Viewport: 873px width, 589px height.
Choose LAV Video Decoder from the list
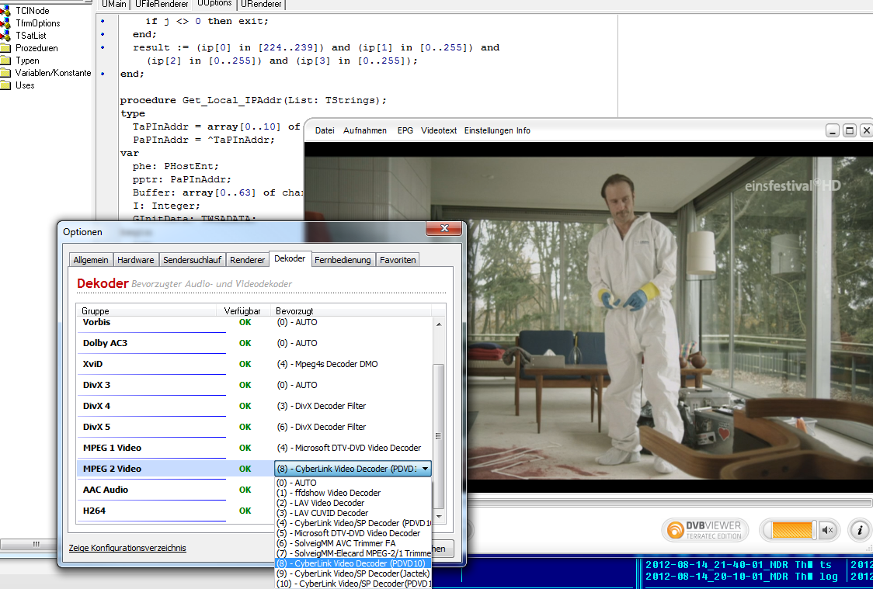[x=320, y=503]
